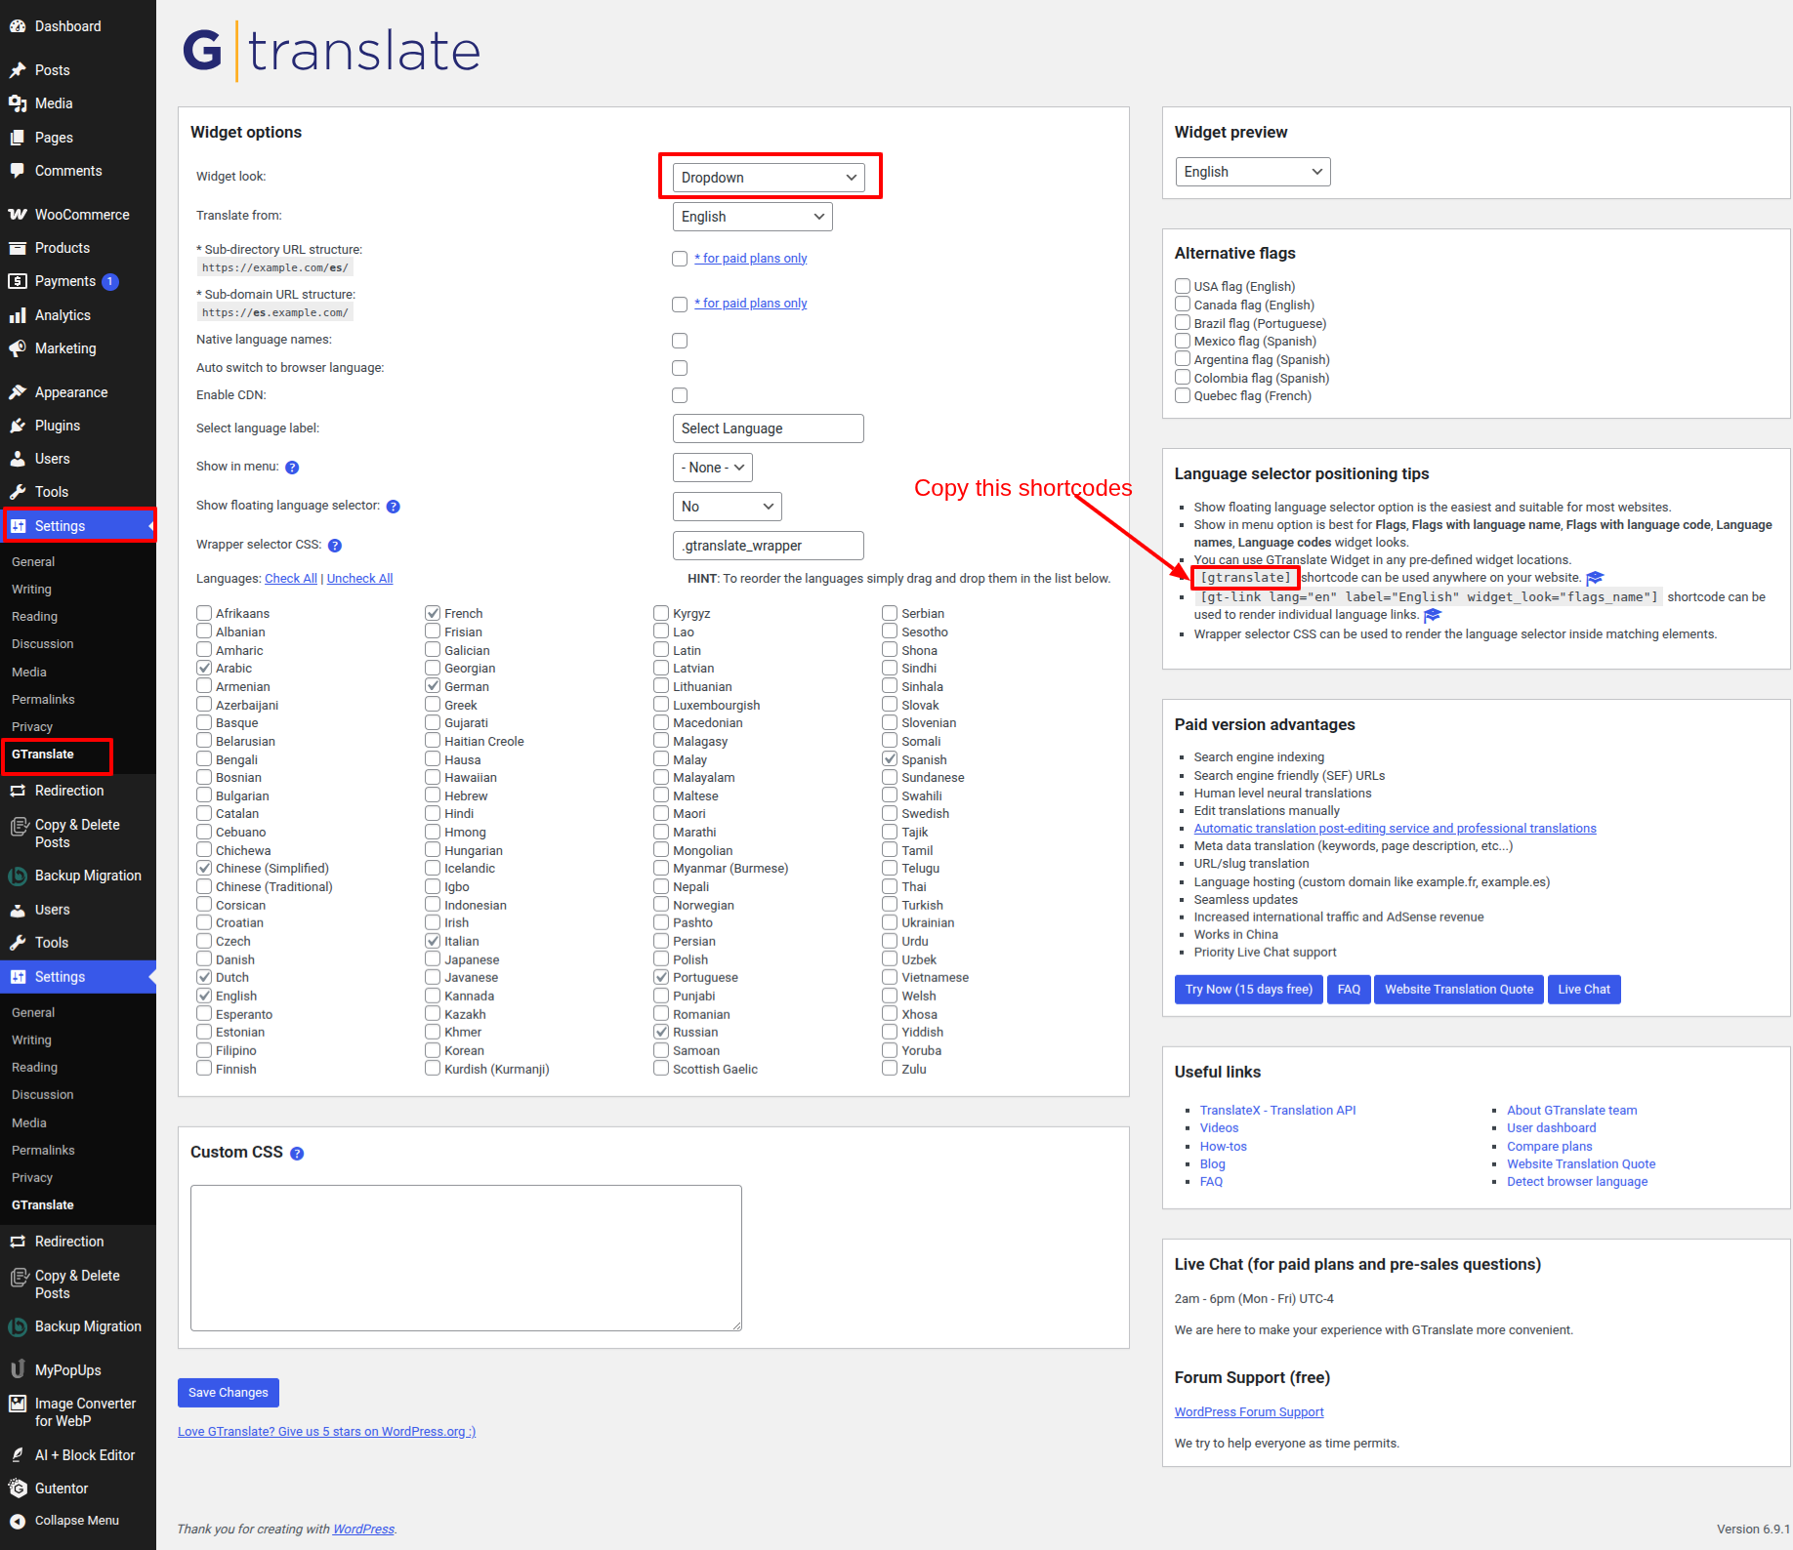Image resolution: width=1793 pixels, height=1550 pixels.
Task: Go to Appearance menu in sidebar
Action: (x=71, y=392)
